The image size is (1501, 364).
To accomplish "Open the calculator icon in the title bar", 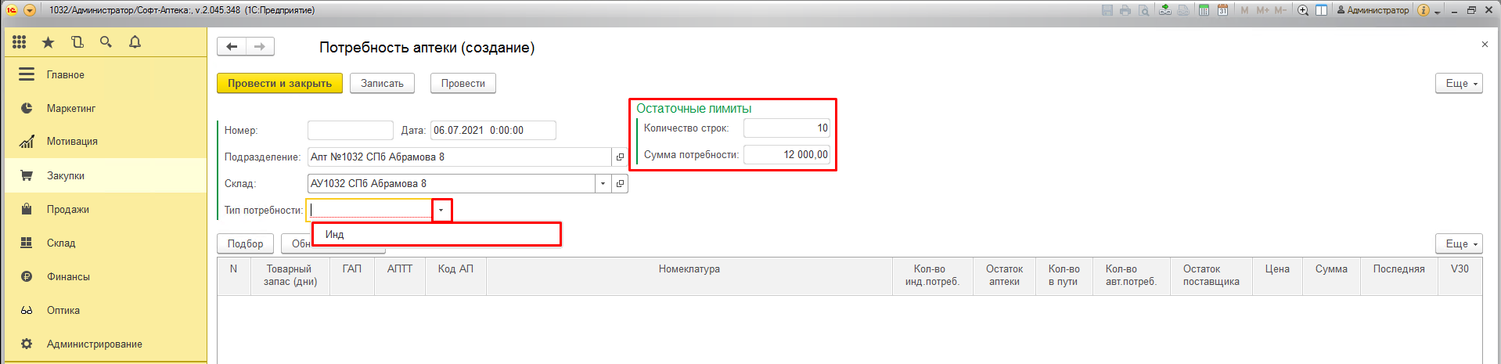I will tap(1204, 10).
